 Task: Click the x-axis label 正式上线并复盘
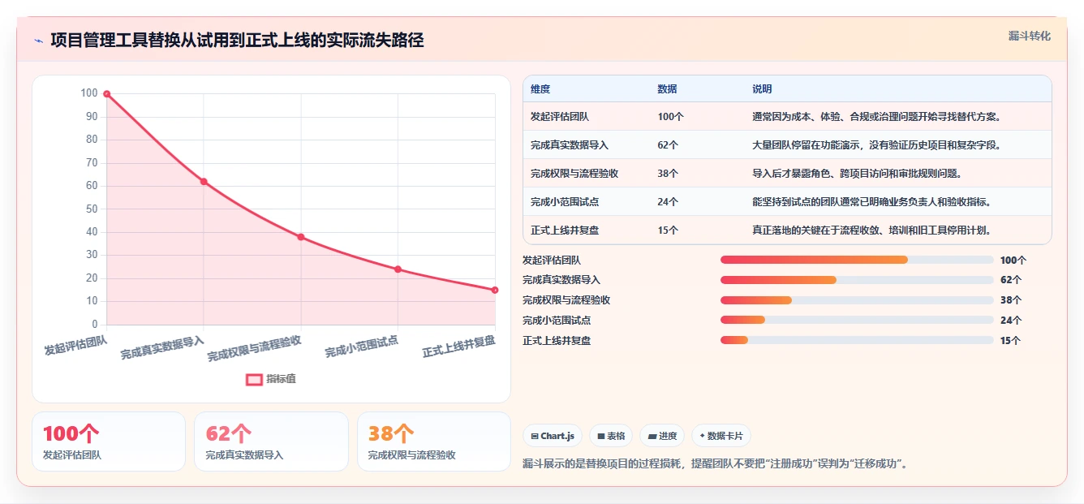pos(458,347)
